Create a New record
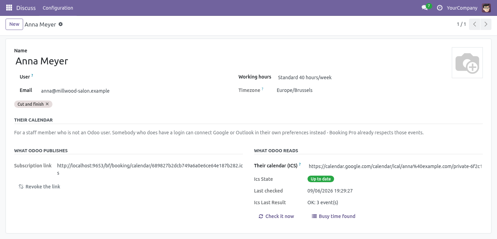Screen dimensions: 497x239 click(14, 24)
